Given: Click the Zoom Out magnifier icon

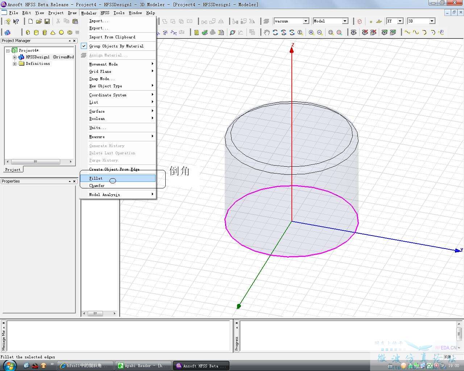Looking at the screenshot, I should click(320, 33).
